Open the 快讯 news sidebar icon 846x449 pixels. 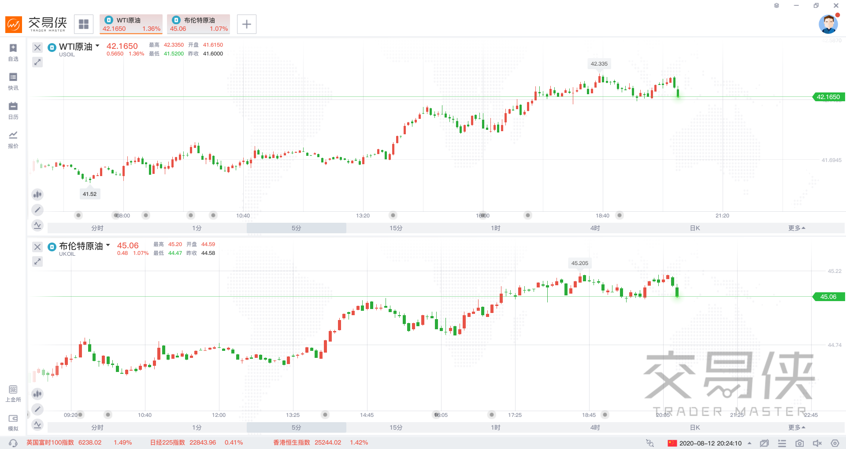tap(13, 81)
